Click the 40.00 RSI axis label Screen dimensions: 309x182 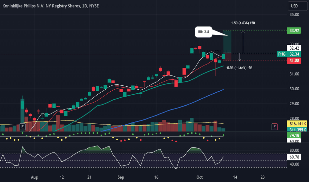(294, 164)
